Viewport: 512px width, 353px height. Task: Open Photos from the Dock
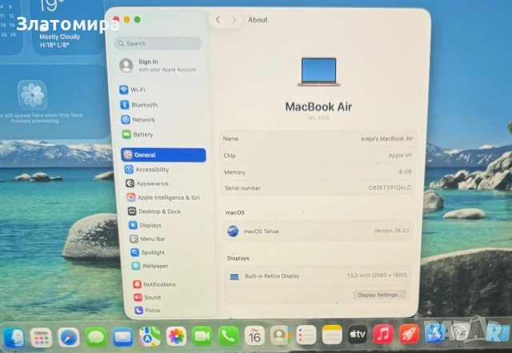(176, 336)
